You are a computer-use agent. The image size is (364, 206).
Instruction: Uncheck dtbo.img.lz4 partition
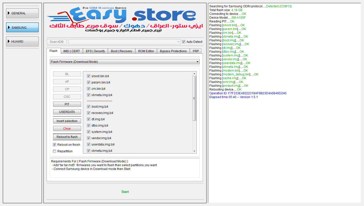click(x=88, y=126)
